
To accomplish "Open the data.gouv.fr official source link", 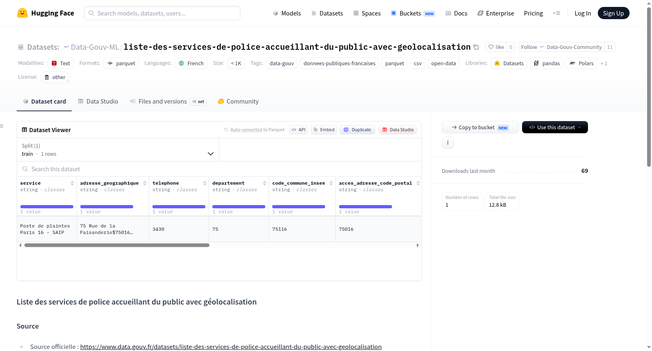I will [231, 347].
